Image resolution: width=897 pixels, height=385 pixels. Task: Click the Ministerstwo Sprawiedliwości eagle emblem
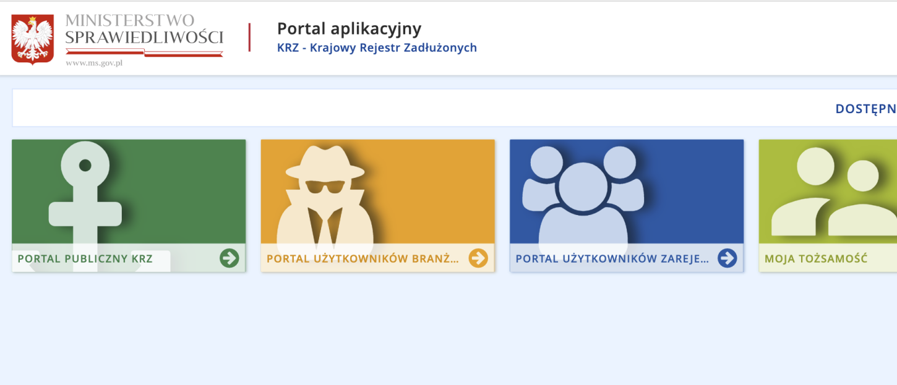pyautogui.click(x=33, y=39)
